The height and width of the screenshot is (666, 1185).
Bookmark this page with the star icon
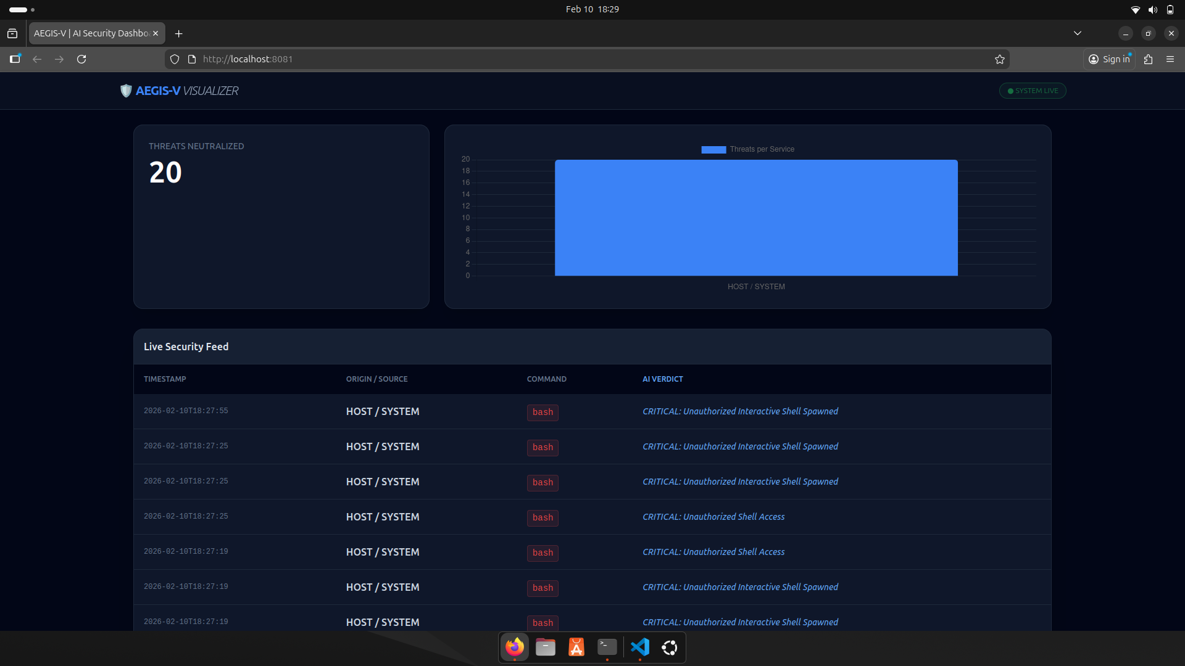(1000, 59)
